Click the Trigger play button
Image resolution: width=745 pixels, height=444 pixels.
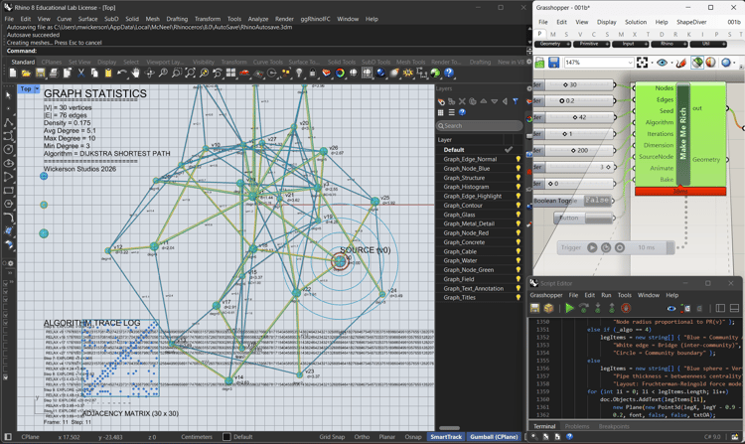pyautogui.click(x=592, y=247)
